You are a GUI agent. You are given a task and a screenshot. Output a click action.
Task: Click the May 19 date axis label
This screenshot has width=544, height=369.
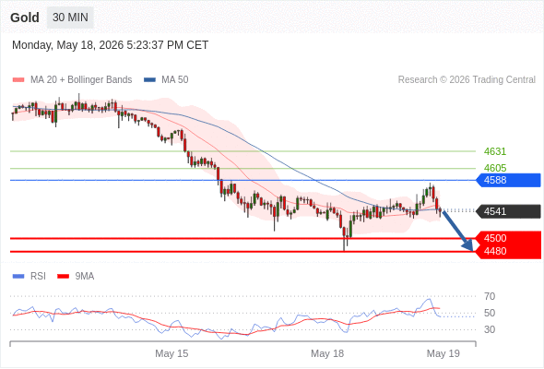pos(443,353)
